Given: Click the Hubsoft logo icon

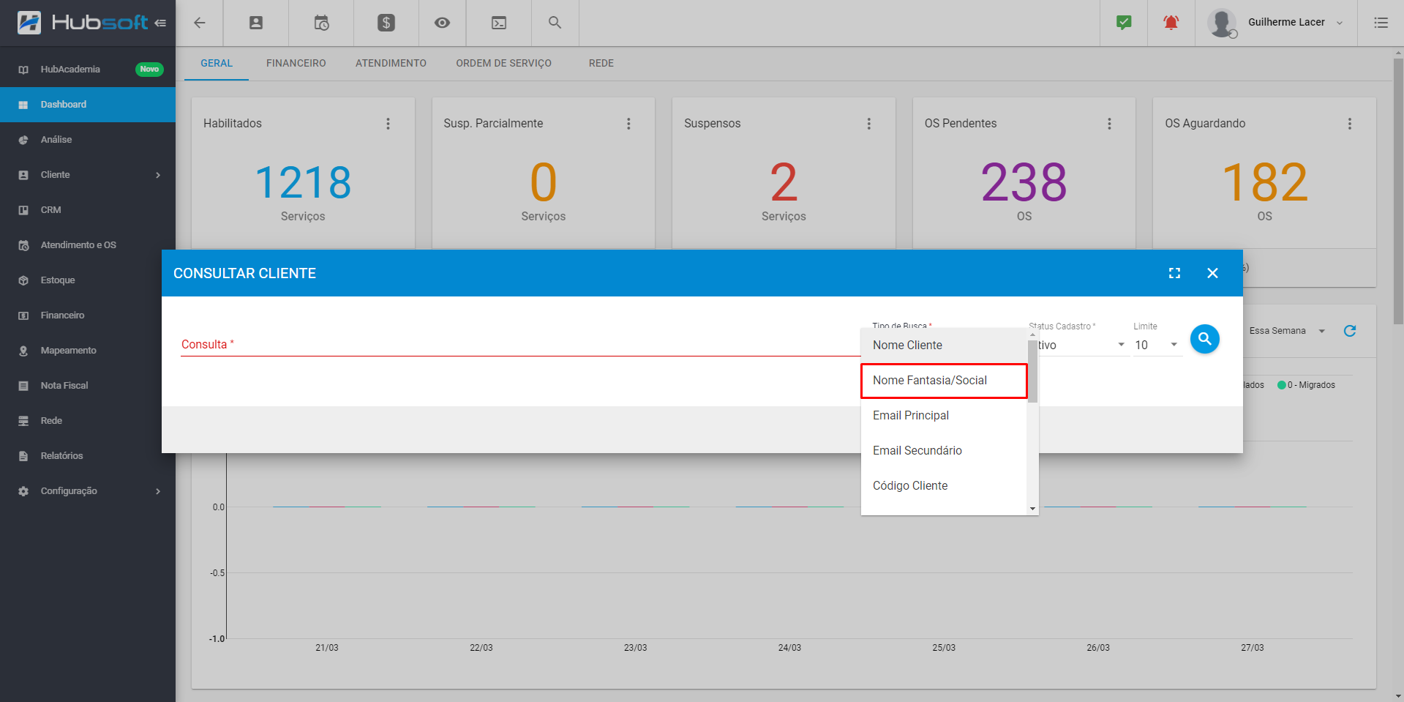Looking at the screenshot, I should coord(29,23).
